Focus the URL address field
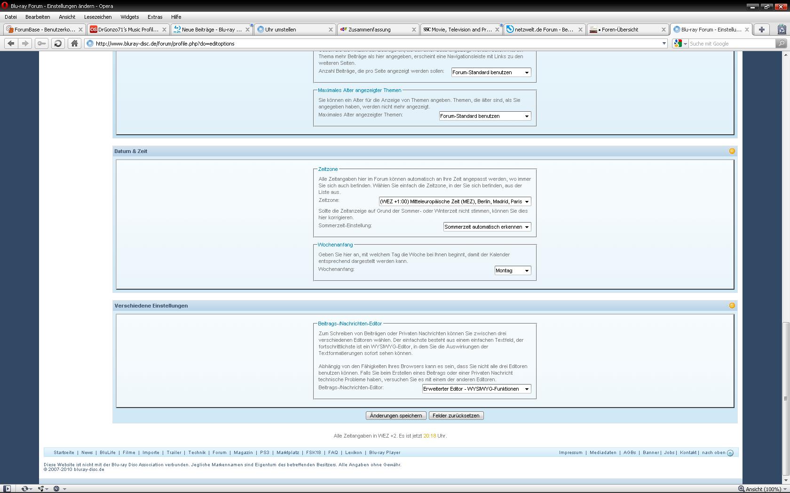This screenshot has width=790, height=493. [376, 43]
